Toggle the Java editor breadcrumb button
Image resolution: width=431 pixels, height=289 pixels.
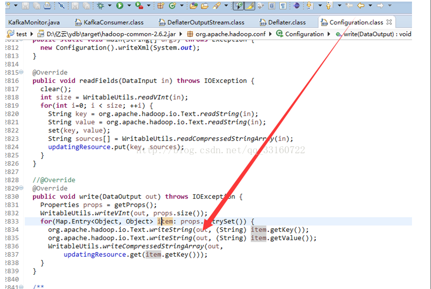click(238, 5)
